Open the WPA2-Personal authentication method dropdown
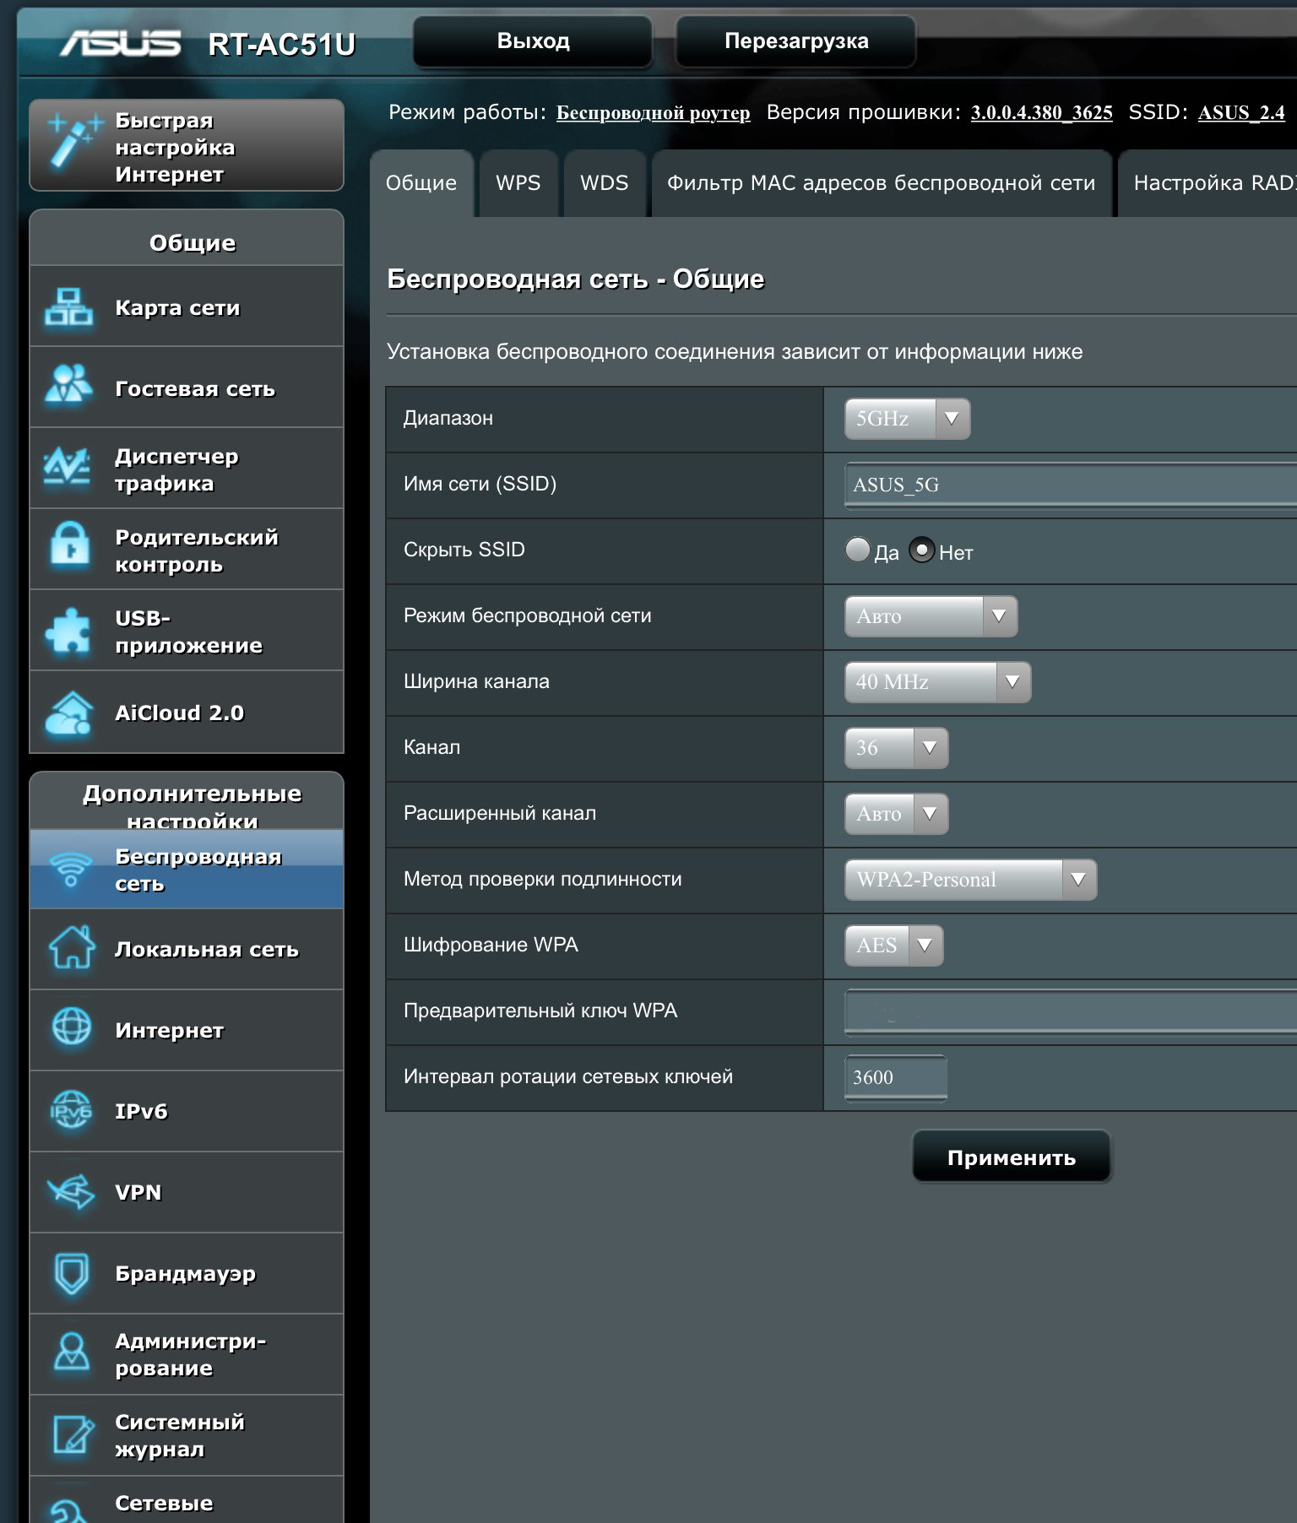 coord(970,880)
